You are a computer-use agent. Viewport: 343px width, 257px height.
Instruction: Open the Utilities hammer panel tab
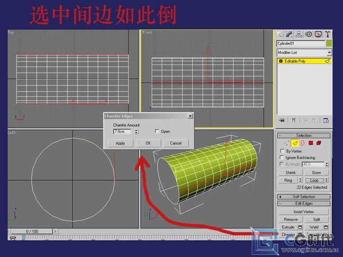click(328, 34)
